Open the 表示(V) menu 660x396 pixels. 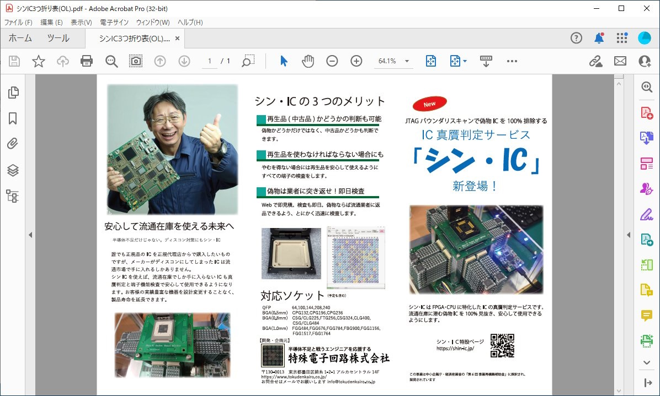81,22
